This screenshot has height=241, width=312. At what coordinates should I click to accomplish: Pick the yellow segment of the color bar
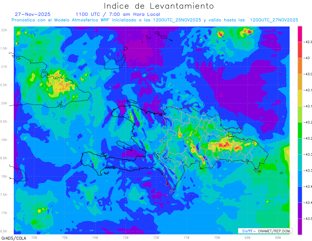300,98
